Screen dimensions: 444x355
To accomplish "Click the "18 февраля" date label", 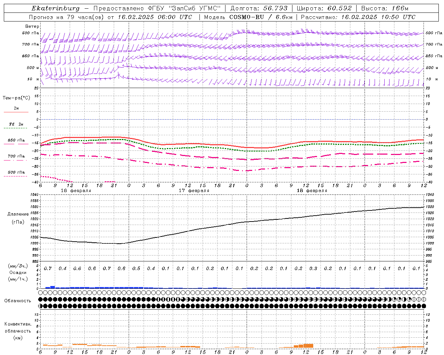I will pyautogui.click(x=312, y=191).
